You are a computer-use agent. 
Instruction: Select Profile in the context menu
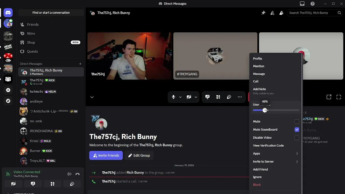pos(275,58)
